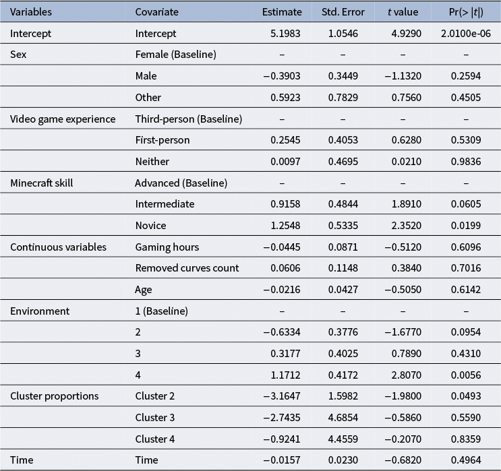The height and width of the screenshot is (471, 501).
Task: Click the Time p-value 0.4964
Action: pyautogui.click(x=466, y=460)
